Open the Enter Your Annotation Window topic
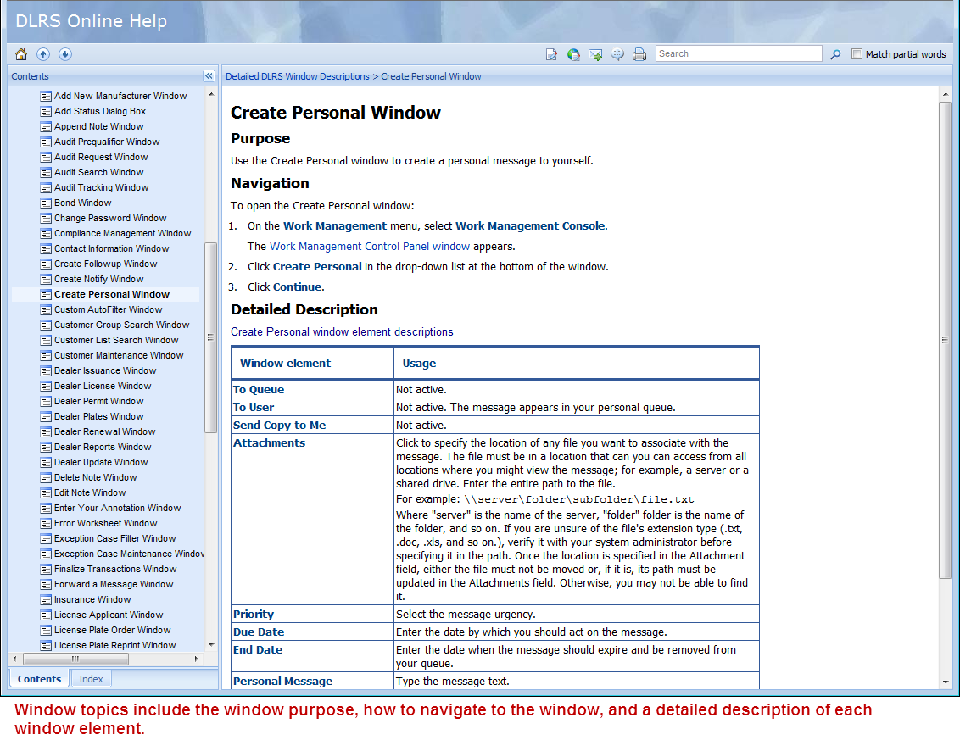The height and width of the screenshot is (740, 960). click(118, 508)
